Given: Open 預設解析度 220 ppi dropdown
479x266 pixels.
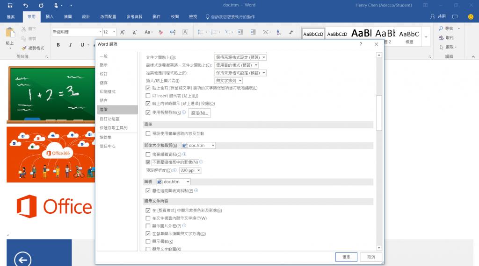Looking at the screenshot, I should tap(190, 170).
